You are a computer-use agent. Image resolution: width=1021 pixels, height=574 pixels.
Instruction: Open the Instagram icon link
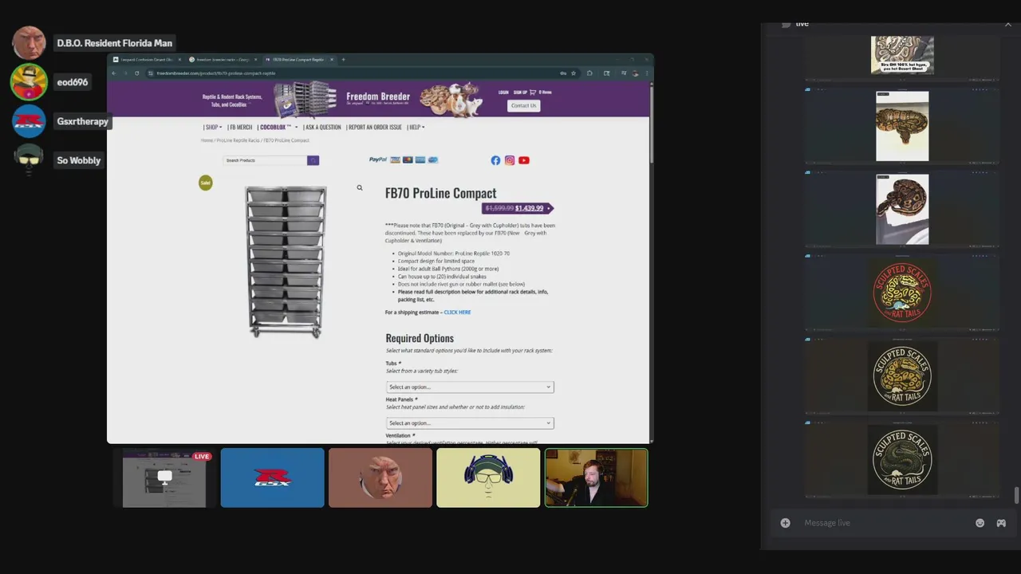(x=510, y=160)
